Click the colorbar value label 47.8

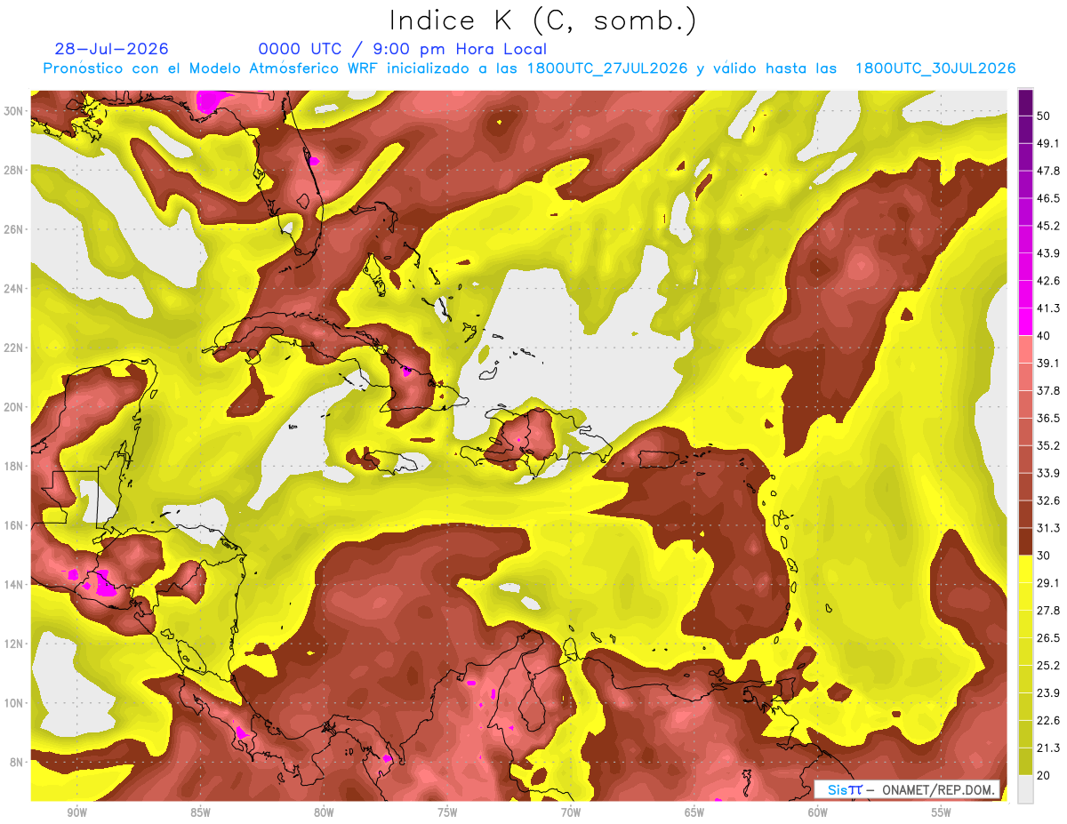[1048, 171]
